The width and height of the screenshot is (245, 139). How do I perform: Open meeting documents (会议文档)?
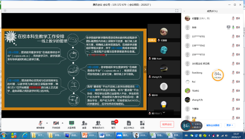129,123
